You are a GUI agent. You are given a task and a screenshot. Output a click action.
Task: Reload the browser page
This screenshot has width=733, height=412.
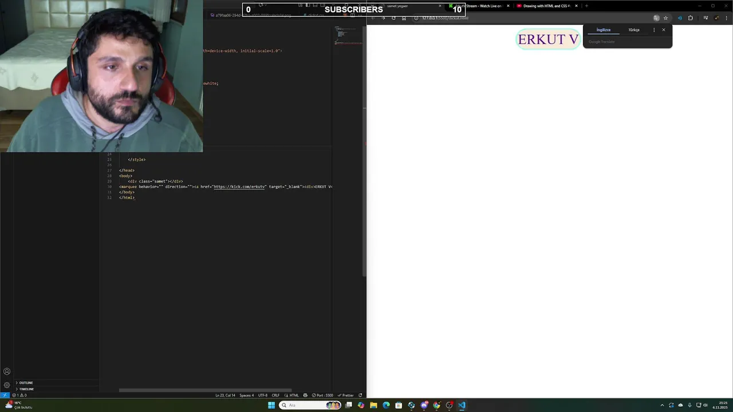393,18
